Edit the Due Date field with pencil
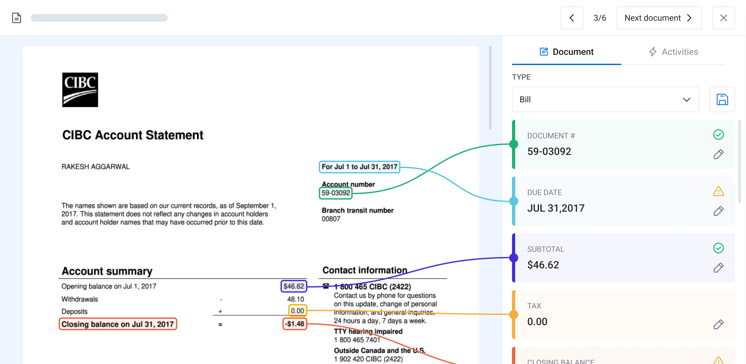The image size is (746, 364). tap(718, 211)
